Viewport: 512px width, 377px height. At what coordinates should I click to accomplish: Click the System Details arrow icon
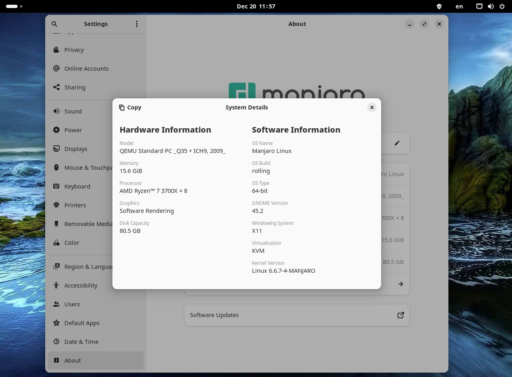click(x=401, y=284)
